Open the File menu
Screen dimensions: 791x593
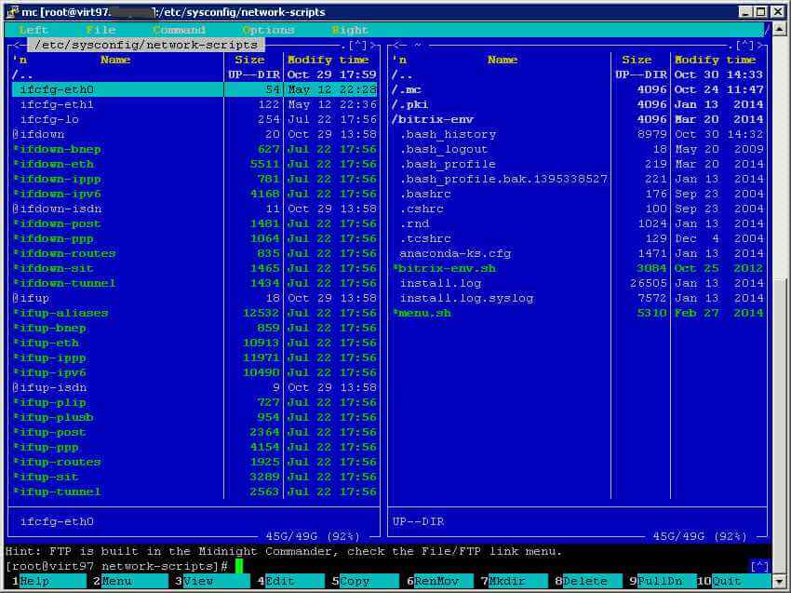coord(101,30)
